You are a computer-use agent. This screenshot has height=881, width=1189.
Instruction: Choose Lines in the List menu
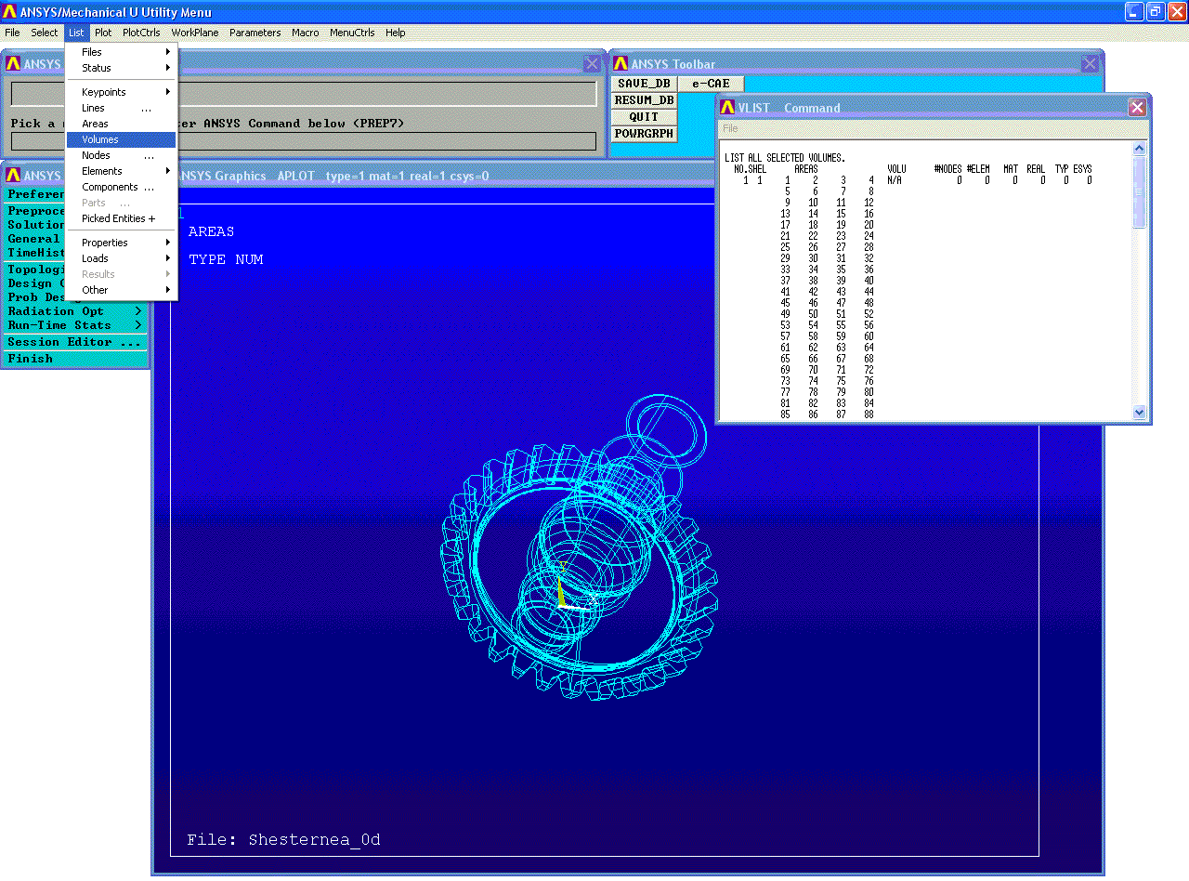click(121, 108)
